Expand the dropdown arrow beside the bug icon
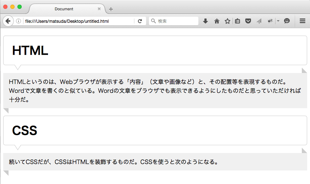 (x=278, y=21)
